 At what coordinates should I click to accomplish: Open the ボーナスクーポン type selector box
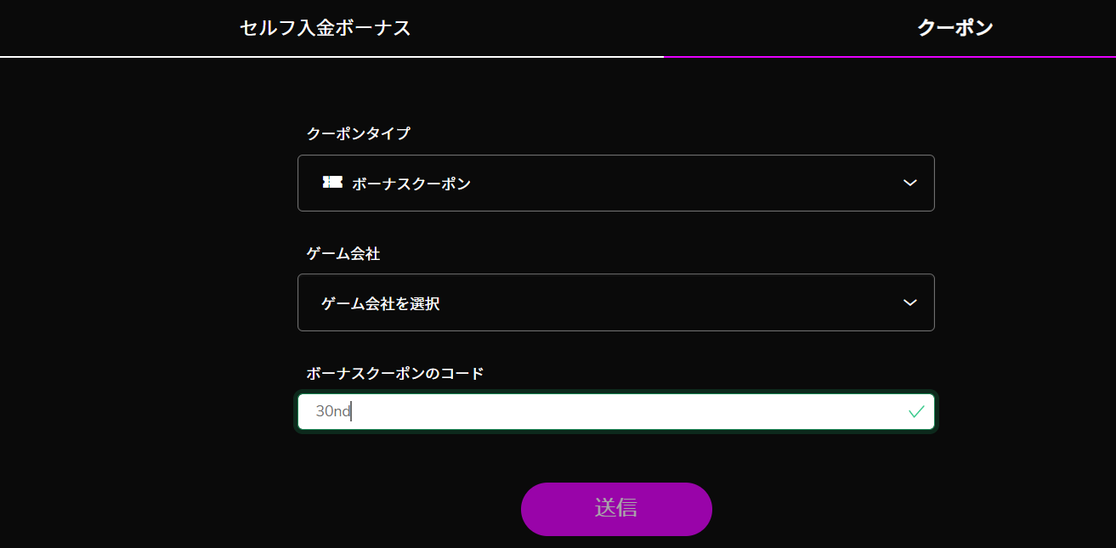point(616,183)
